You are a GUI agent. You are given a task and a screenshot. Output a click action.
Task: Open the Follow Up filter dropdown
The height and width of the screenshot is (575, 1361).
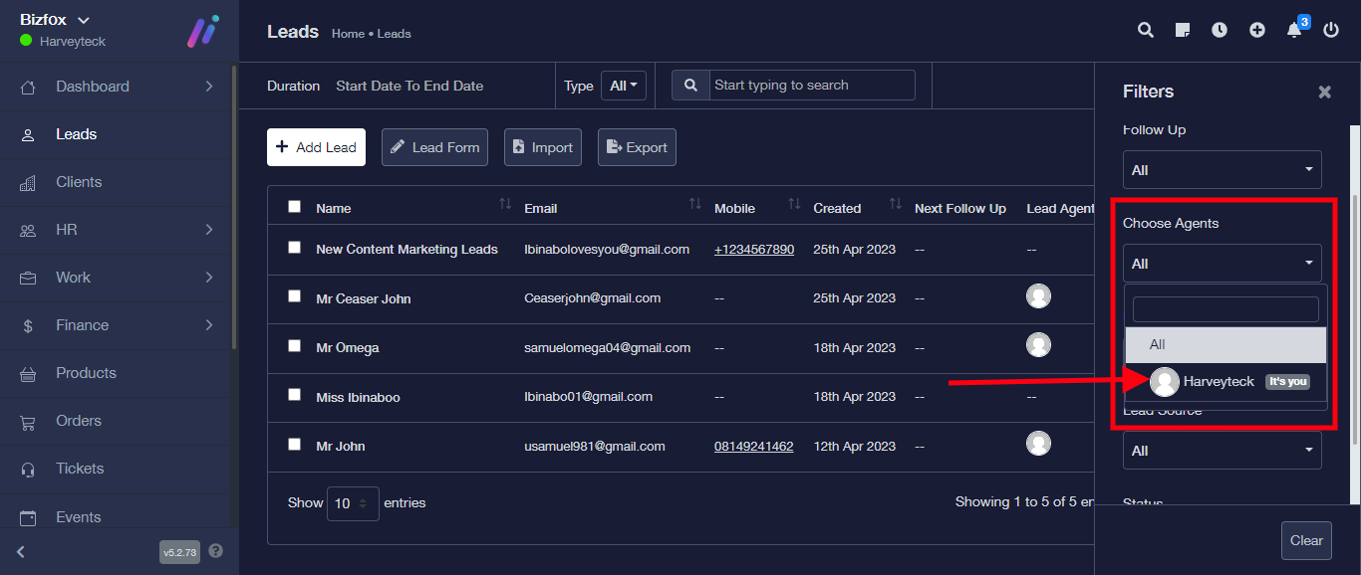click(x=1222, y=170)
